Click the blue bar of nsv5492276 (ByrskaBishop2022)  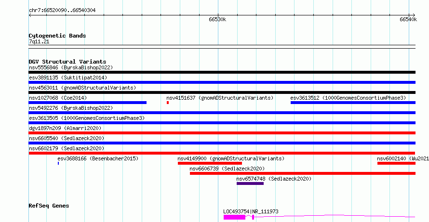222,113
